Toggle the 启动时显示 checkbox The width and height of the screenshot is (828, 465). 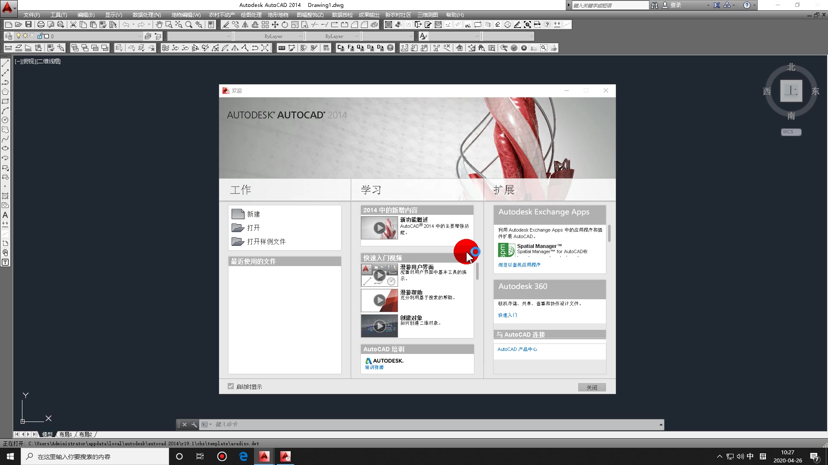[x=231, y=386]
